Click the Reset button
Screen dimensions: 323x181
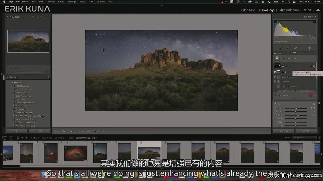coord(306,131)
